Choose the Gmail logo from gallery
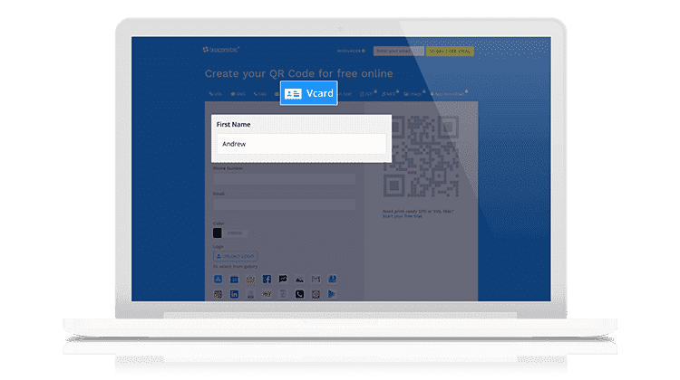 [316, 280]
